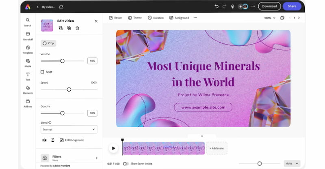Click the timeline playhead marker
The image size is (325, 169).
point(122,140)
